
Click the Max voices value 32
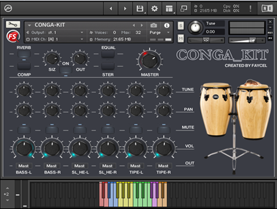(138, 33)
